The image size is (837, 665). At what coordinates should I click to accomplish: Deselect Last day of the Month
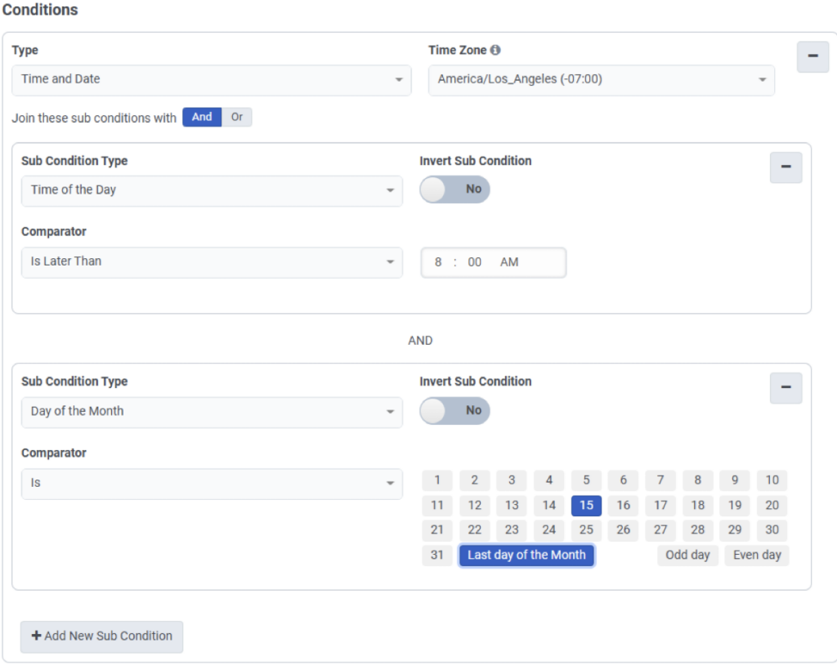point(526,555)
